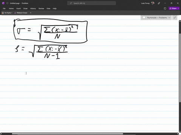Open the sticky notes feed icon
Viewport: 181px width, 135px height.
pyautogui.click(x=165, y=9)
